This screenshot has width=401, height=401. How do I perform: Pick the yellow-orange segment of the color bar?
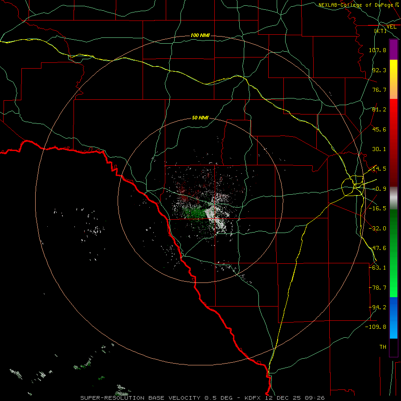tap(393, 79)
